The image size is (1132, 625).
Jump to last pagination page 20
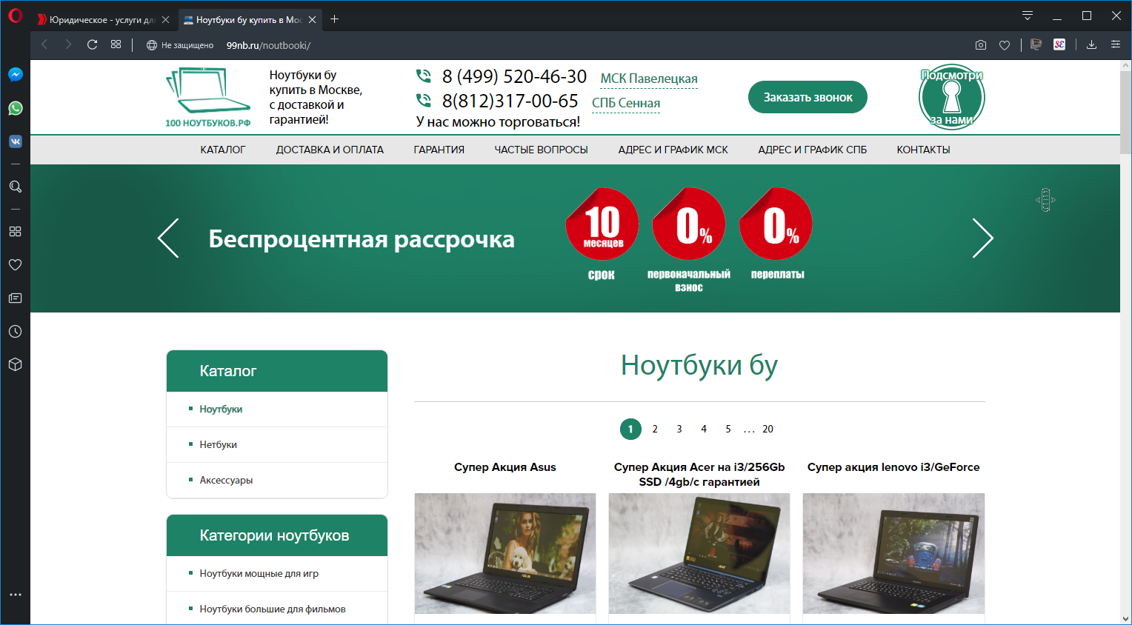[768, 429]
